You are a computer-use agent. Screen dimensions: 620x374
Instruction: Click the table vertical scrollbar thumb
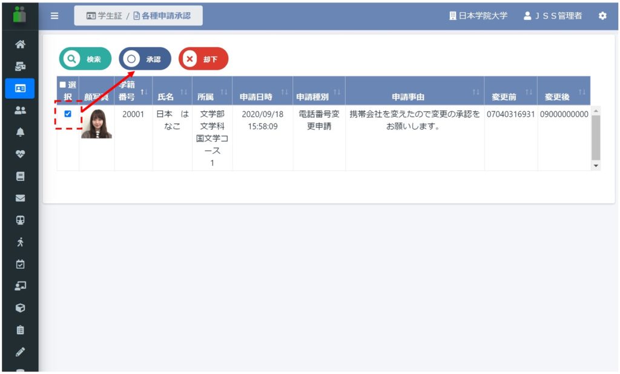(596, 137)
